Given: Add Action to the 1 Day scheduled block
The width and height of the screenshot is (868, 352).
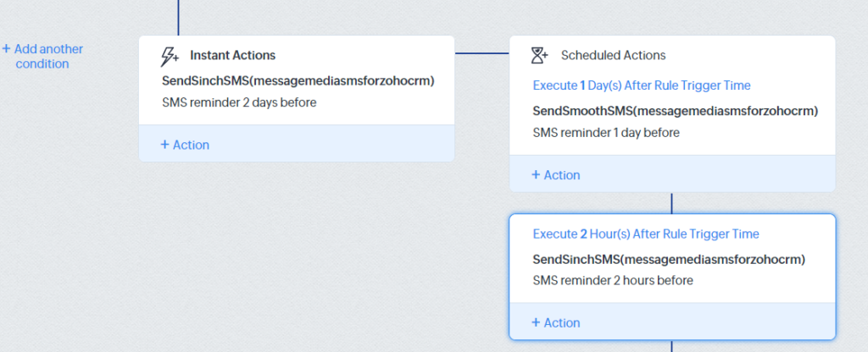Looking at the screenshot, I should point(556,174).
